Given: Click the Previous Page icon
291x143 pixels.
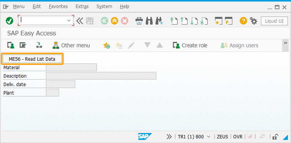Looking at the screenshot, I should tap(184, 21).
